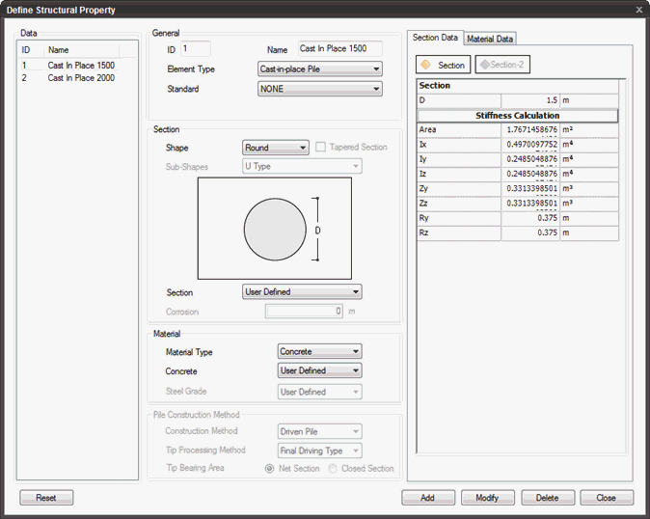Viewport: 650px width, 519px height.
Task: Select the Net Section radio button
Action: click(x=270, y=469)
